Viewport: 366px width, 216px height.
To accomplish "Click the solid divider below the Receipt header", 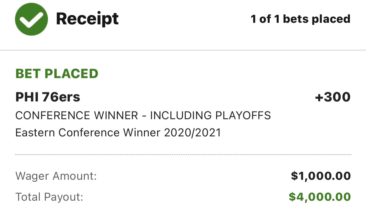I will 183,50.
